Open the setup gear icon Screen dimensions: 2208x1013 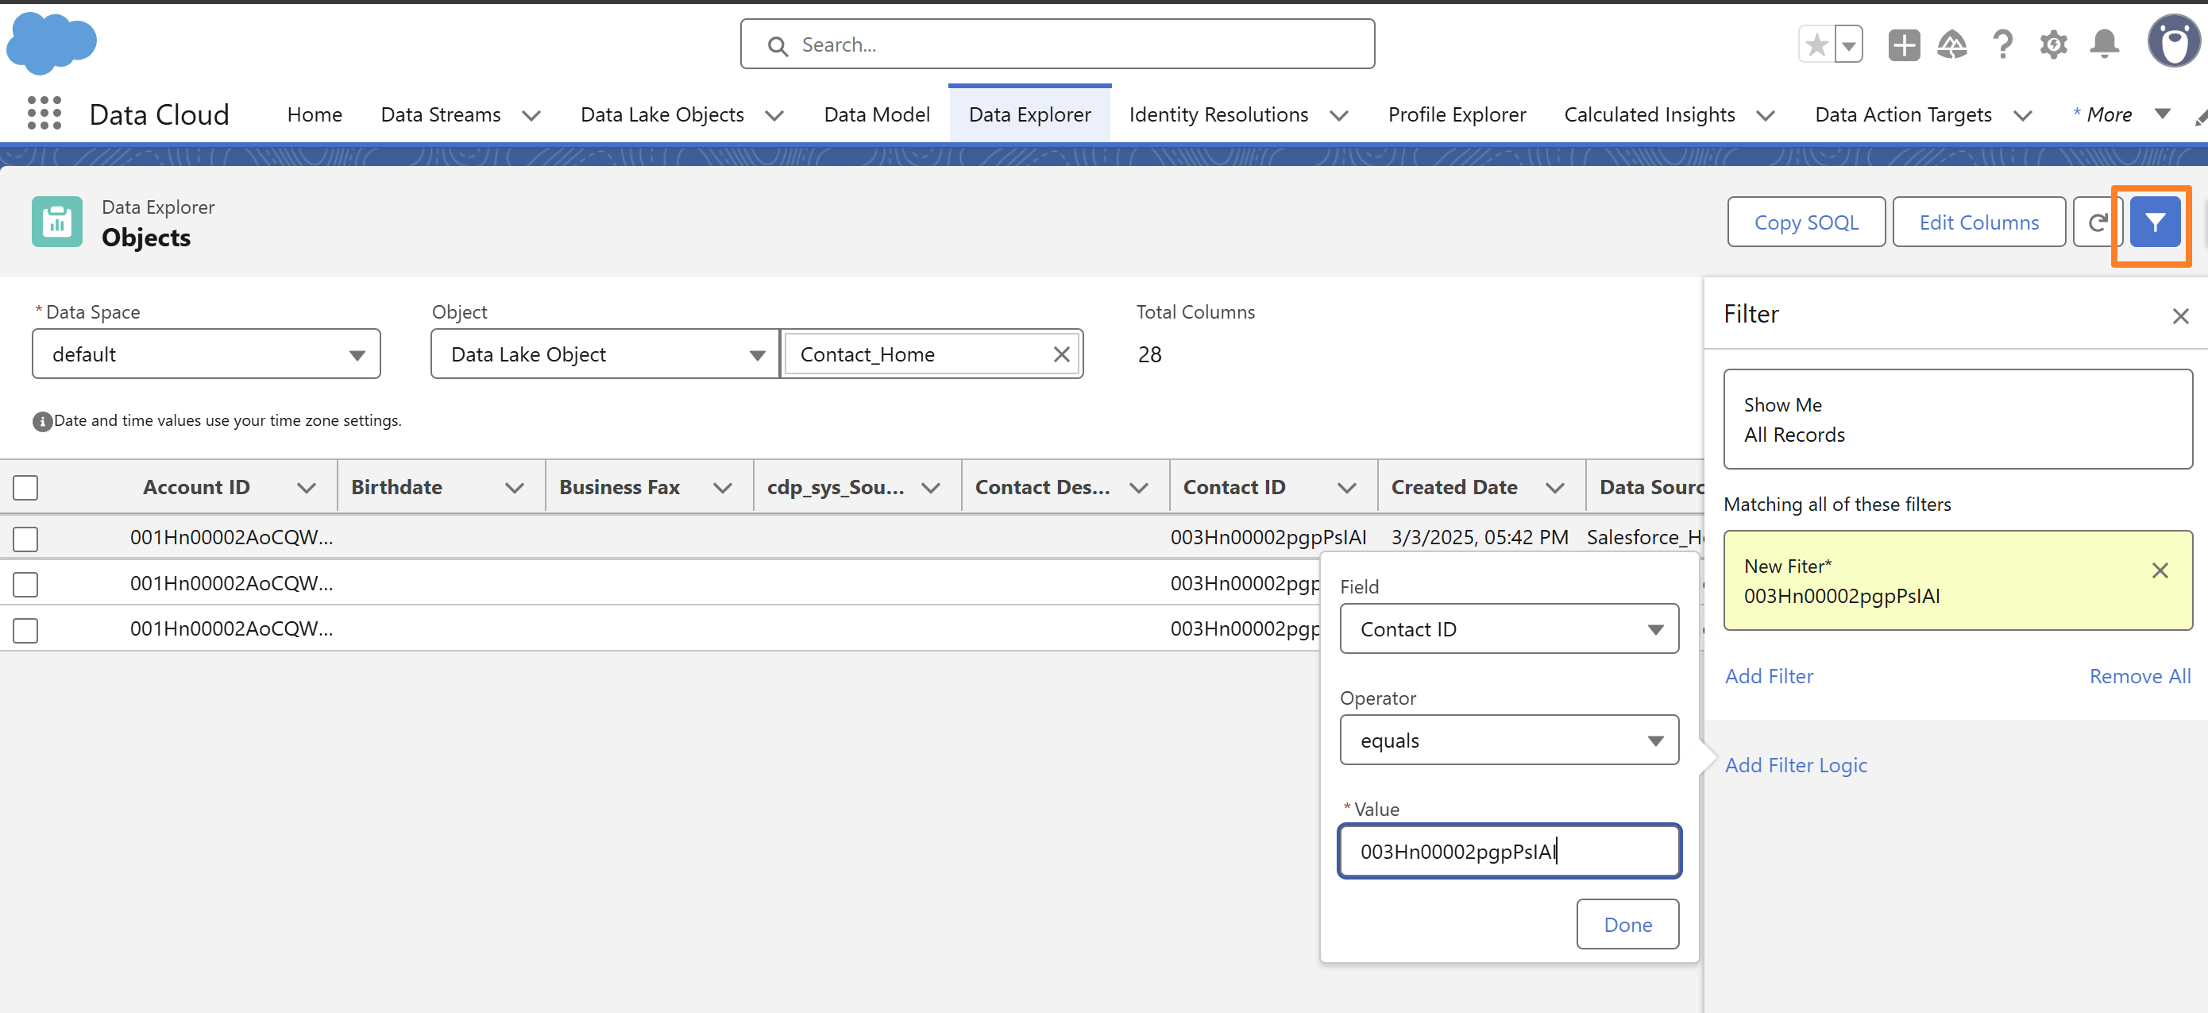tap(2054, 44)
